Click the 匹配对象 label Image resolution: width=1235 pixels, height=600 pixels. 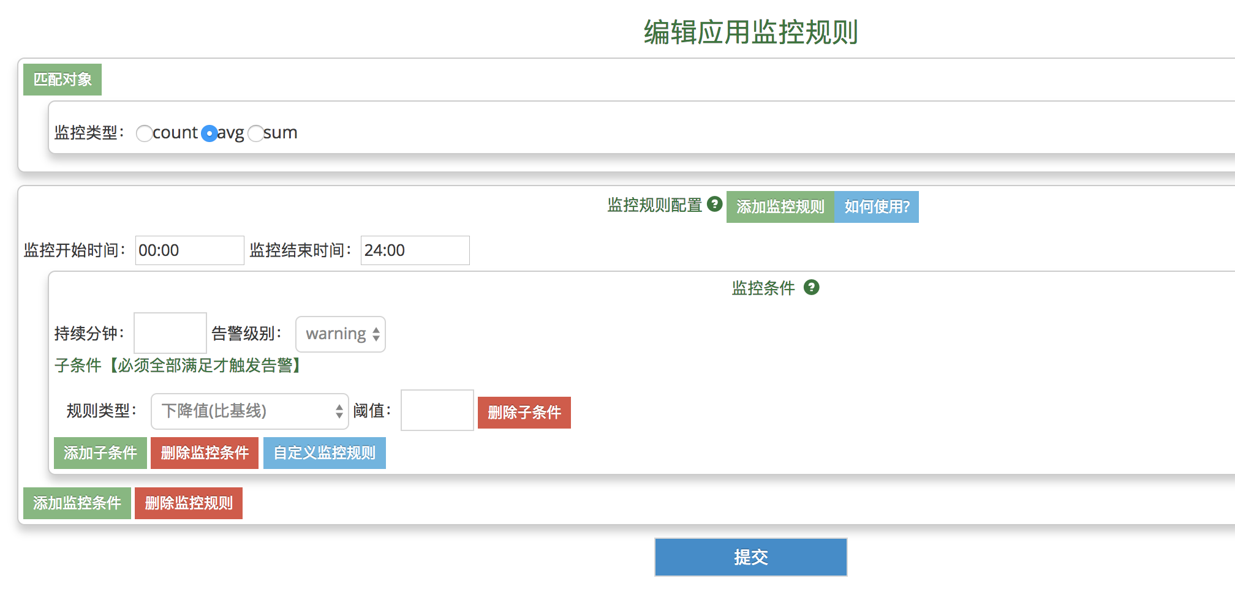(x=62, y=79)
